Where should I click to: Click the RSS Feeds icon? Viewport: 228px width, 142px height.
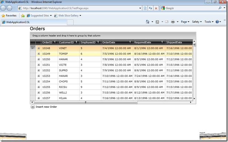[157, 22]
